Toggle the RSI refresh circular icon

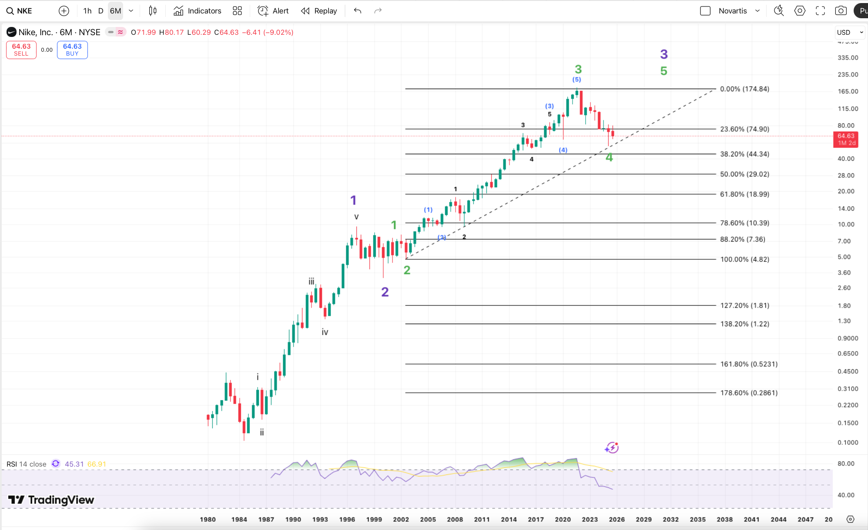pyautogui.click(x=56, y=464)
